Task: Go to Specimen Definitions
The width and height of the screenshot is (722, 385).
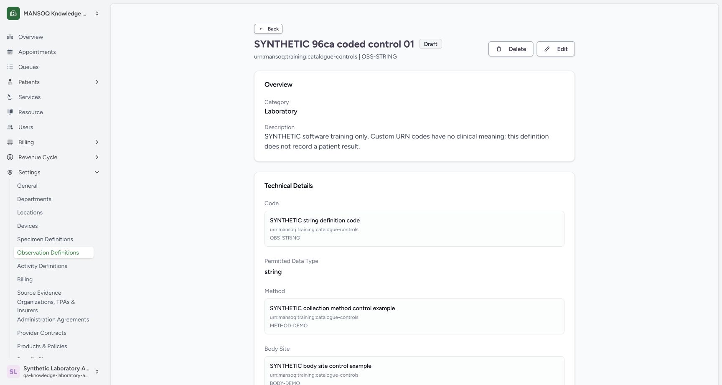Action: click(53, 239)
